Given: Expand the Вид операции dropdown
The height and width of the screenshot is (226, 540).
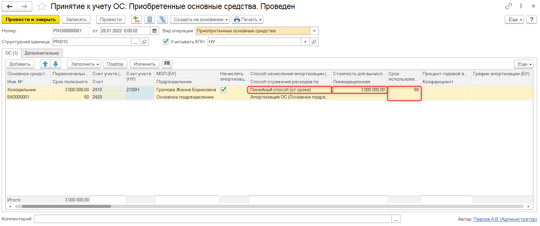Looking at the screenshot, I should pyautogui.click(x=314, y=31).
